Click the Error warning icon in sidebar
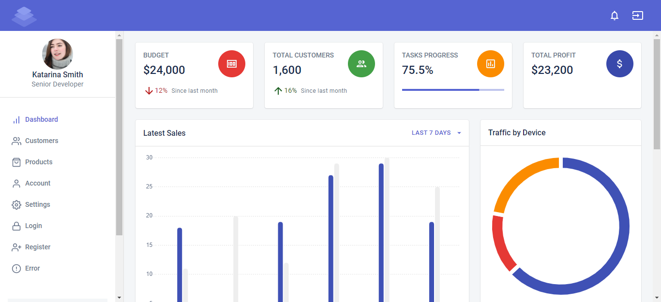661x302 pixels. tap(16, 268)
